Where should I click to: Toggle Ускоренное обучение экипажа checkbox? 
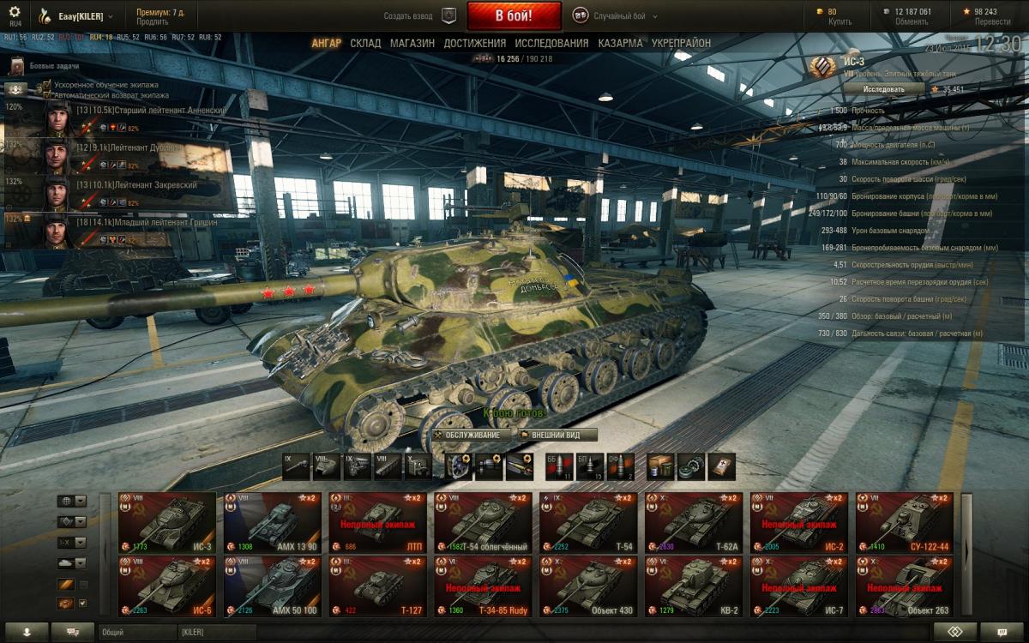pyautogui.click(x=46, y=86)
